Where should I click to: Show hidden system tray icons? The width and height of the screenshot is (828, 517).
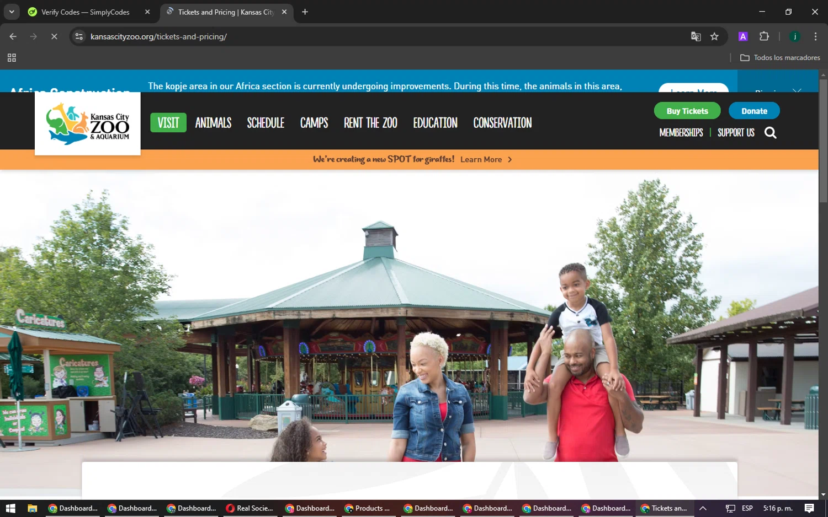703,508
